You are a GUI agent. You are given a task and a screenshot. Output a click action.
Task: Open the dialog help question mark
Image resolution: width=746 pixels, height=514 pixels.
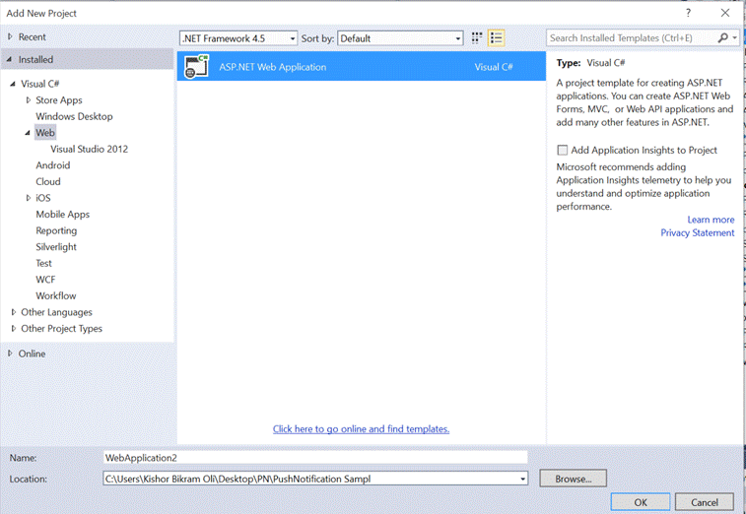(x=688, y=13)
